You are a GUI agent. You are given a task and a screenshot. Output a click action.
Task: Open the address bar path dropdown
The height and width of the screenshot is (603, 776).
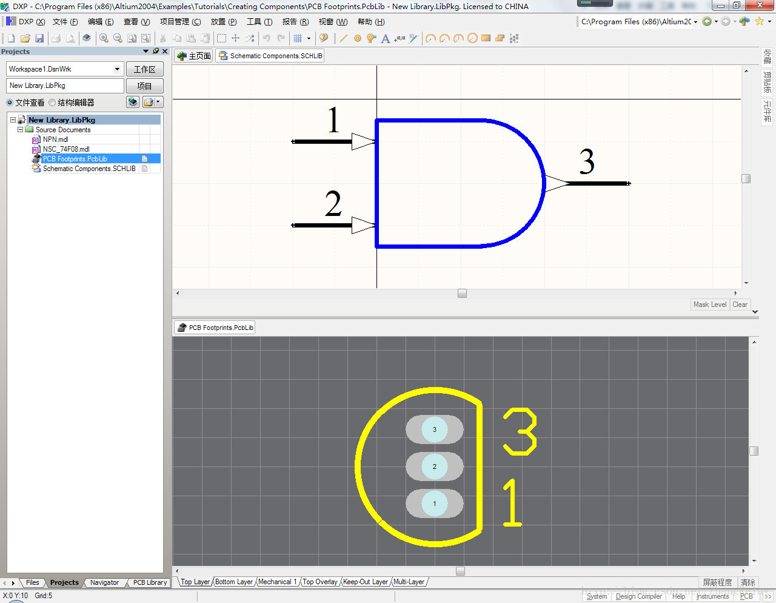click(695, 22)
